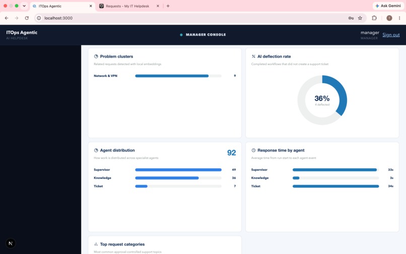Click the Top request categories bar-chart icon

tap(96, 244)
